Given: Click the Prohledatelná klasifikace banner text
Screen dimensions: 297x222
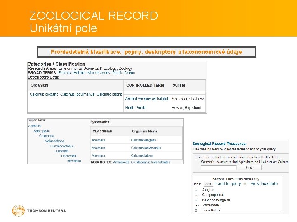Looking at the screenshot, I should (x=146, y=52).
